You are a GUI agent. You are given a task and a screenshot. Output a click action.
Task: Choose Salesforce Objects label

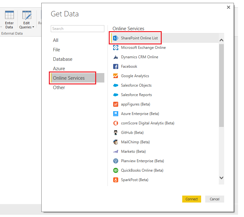(x=136, y=85)
